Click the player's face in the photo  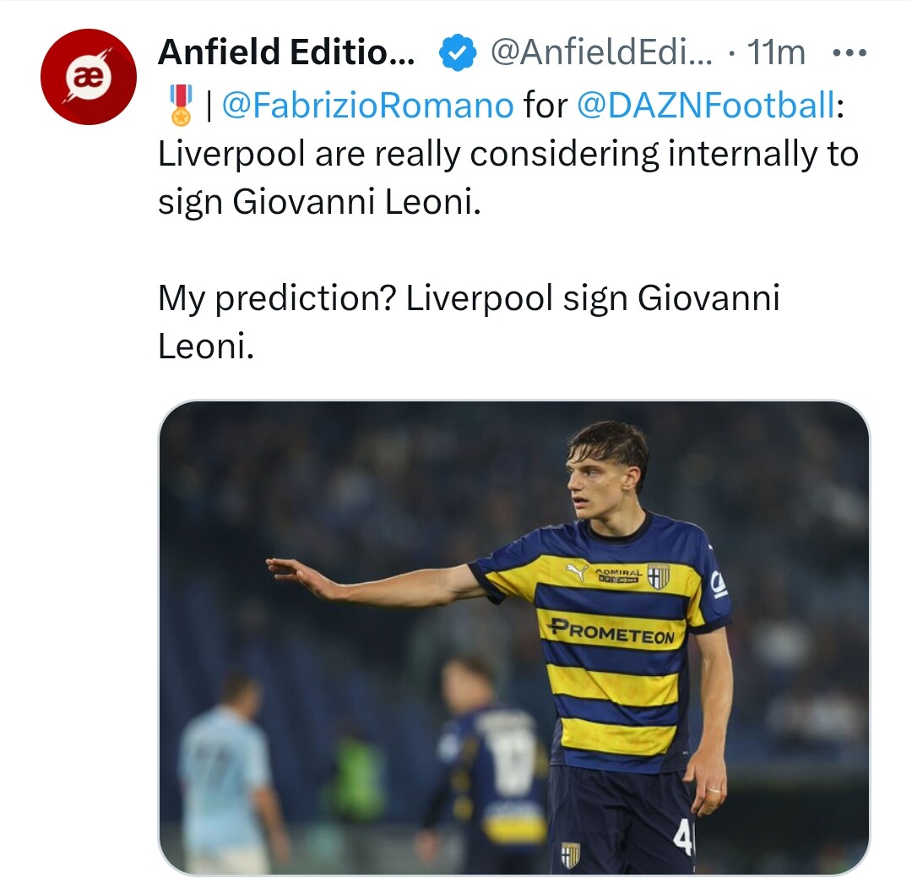(x=592, y=479)
